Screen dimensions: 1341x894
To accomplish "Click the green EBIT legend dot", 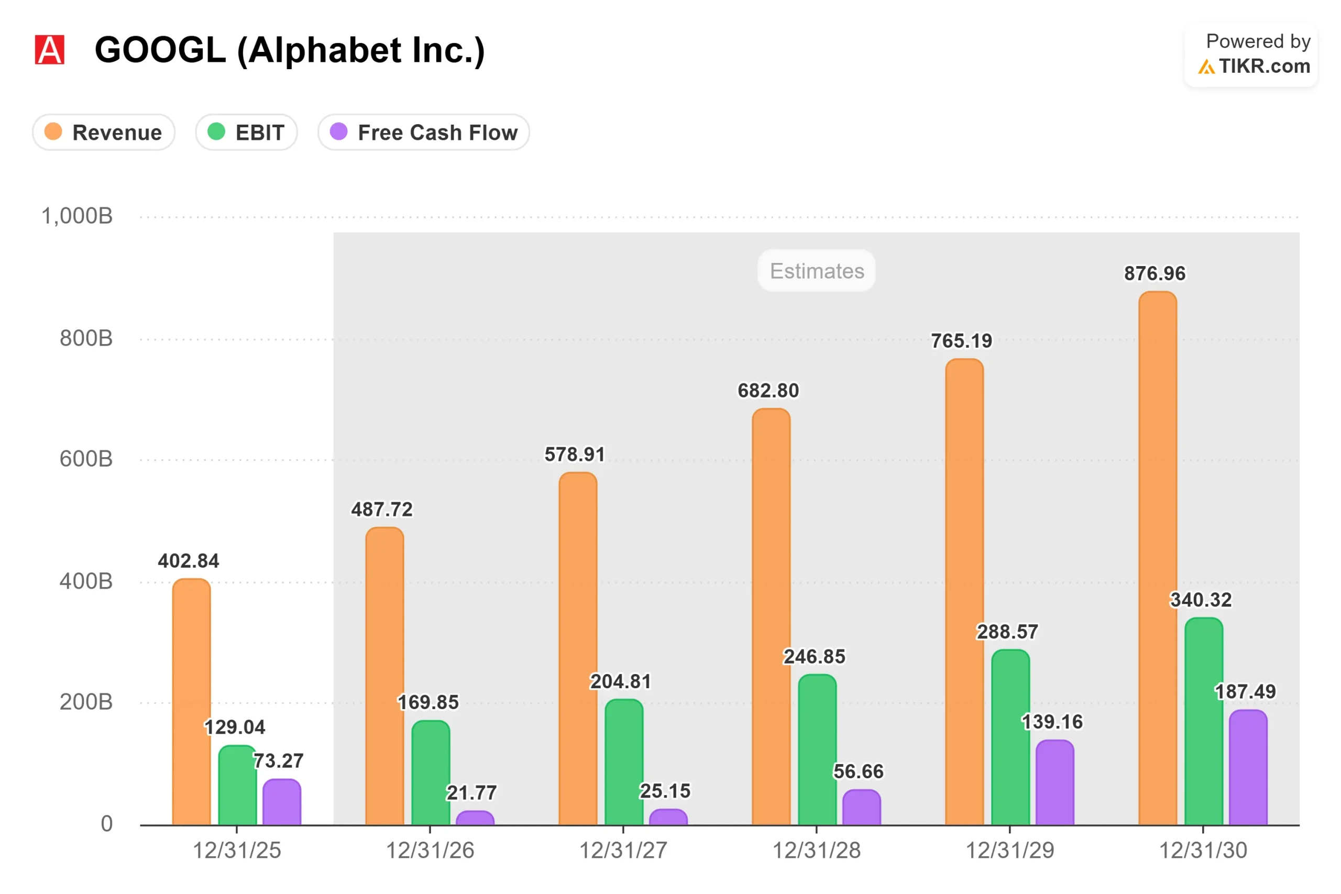I will pos(216,131).
